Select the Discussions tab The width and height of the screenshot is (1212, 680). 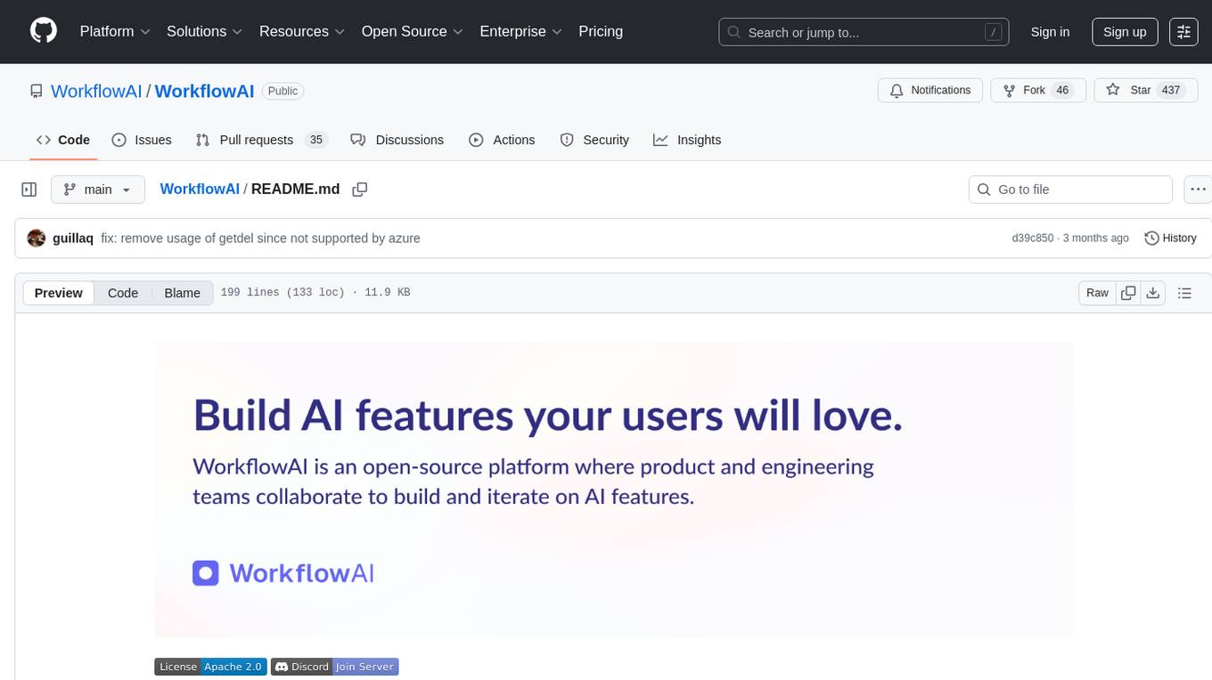tap(397, 140)
